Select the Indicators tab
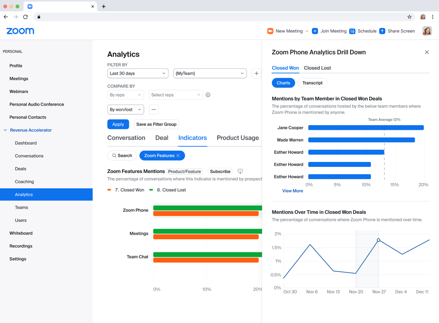 193,138
